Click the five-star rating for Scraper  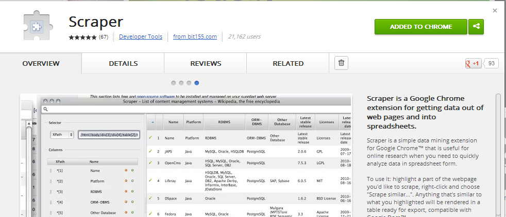82,37
